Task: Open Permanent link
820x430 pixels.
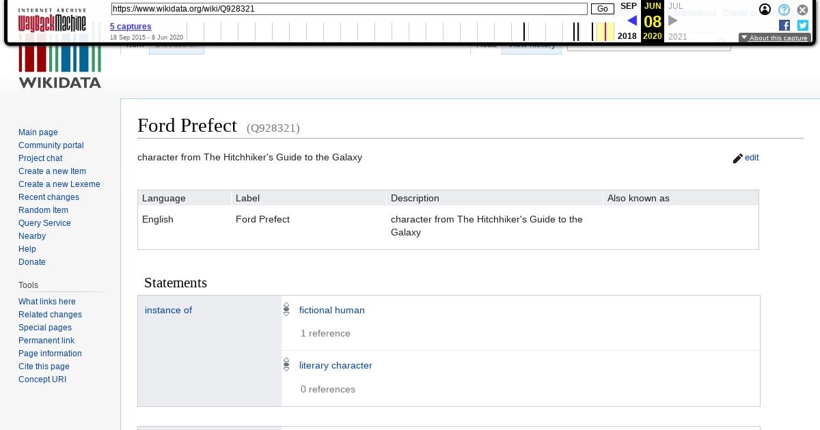Action: click(x=46, y=341)
